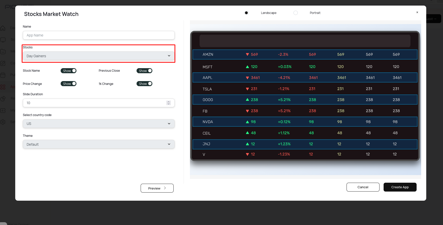Click the green up arrow in CEIL row
The image size is (443, 225).
coord(248,133)
